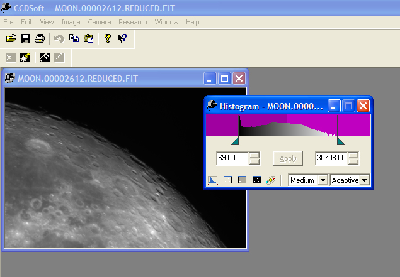Minimize the MOON.00002612.REDUCED.FIT image window

click(210, 78)
